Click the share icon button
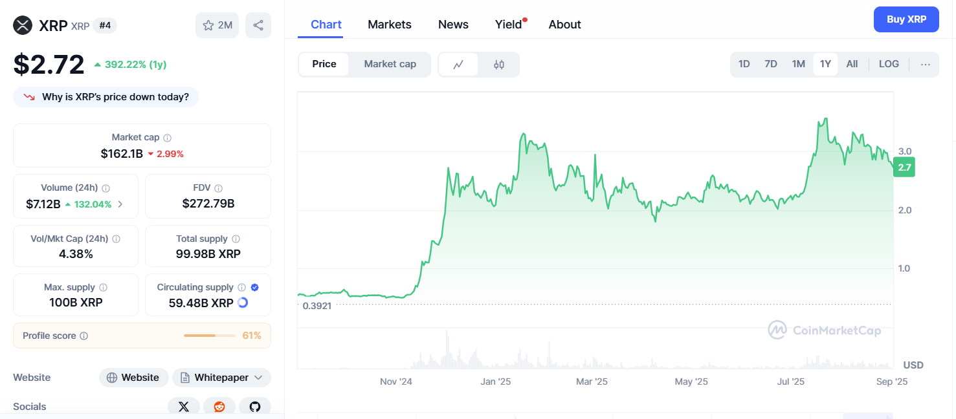This screenshot has height=419, width=956. pos(258,25)
